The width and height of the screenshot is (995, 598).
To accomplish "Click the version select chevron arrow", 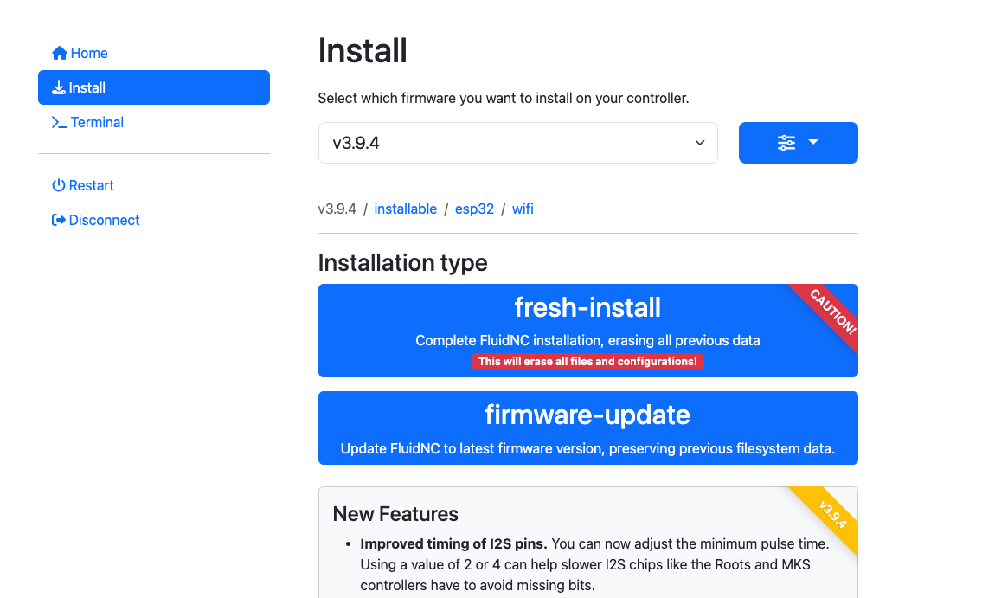I will (700, 143).
